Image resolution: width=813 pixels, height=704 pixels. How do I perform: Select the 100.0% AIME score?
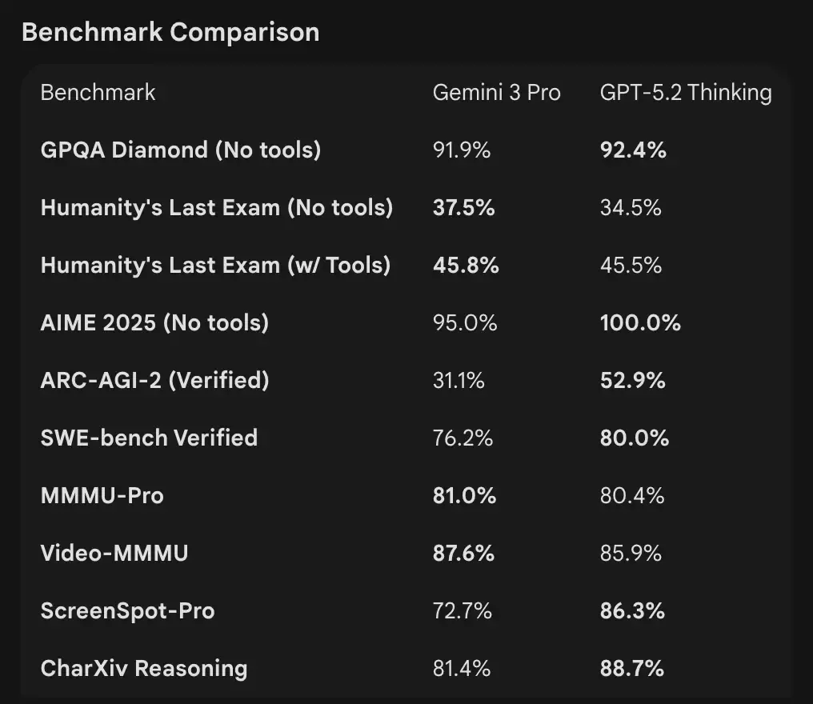(640, 323)
